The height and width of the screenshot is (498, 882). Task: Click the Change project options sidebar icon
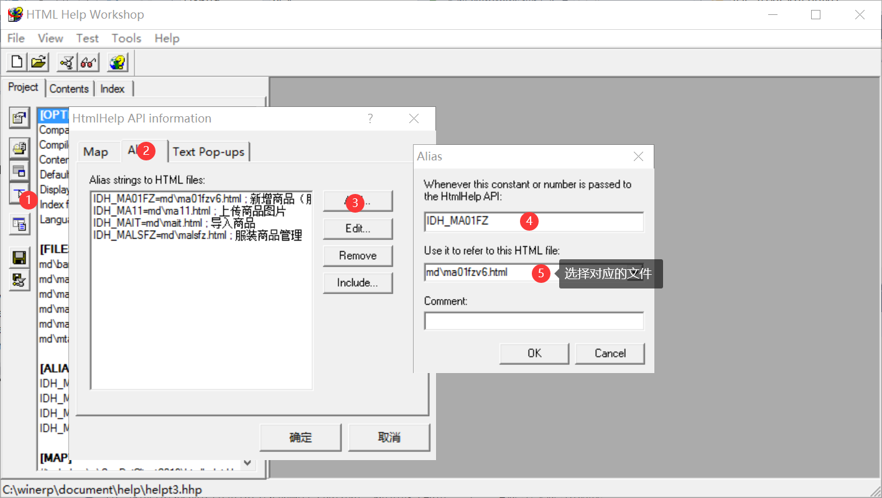(20, 118)
